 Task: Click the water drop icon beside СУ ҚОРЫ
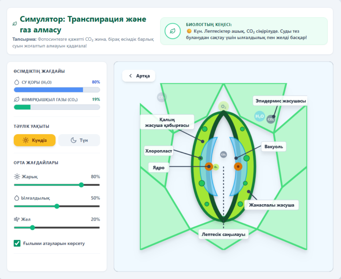click(16, 82)
